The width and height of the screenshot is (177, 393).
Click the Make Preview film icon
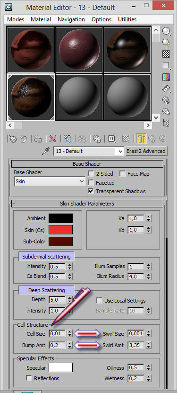(166, 89)
